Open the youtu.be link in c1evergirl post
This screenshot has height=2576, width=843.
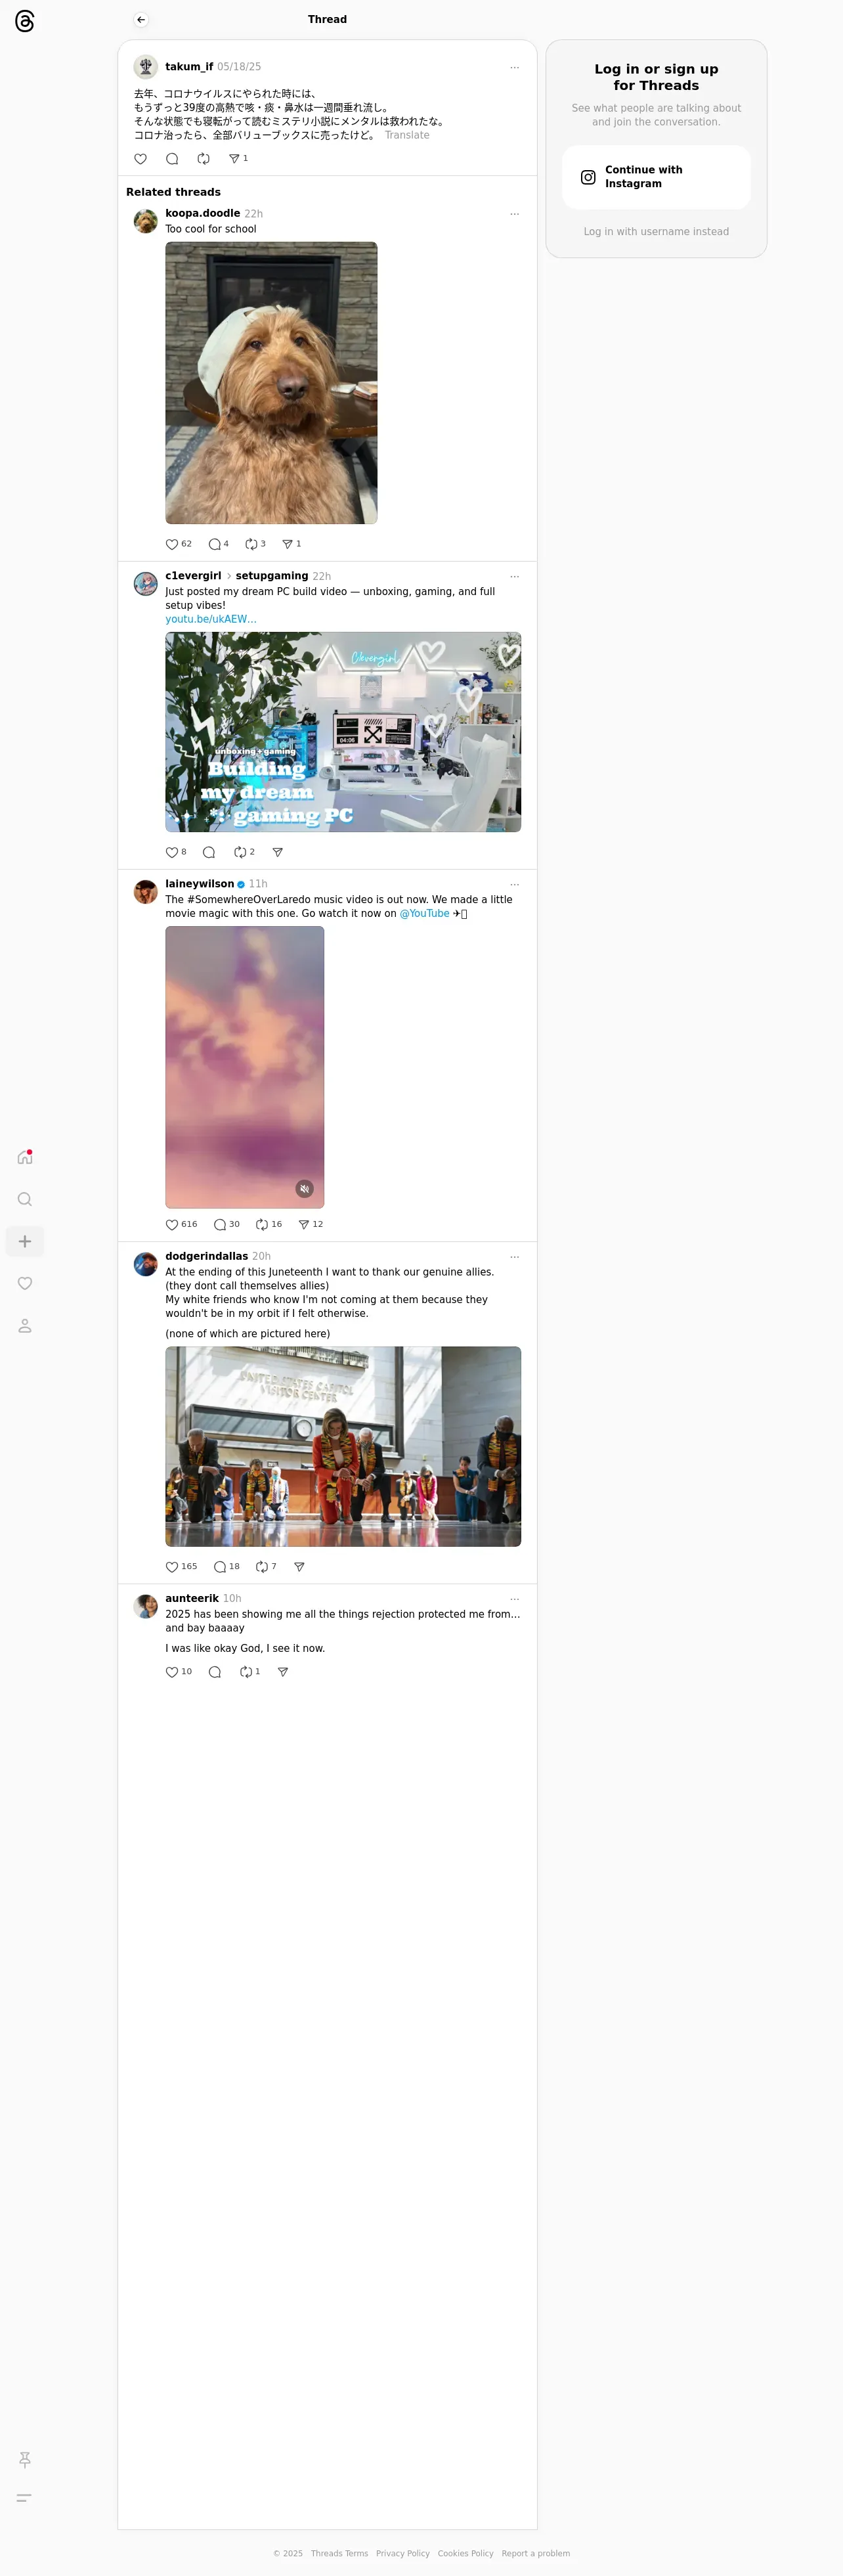click(211, 619)
